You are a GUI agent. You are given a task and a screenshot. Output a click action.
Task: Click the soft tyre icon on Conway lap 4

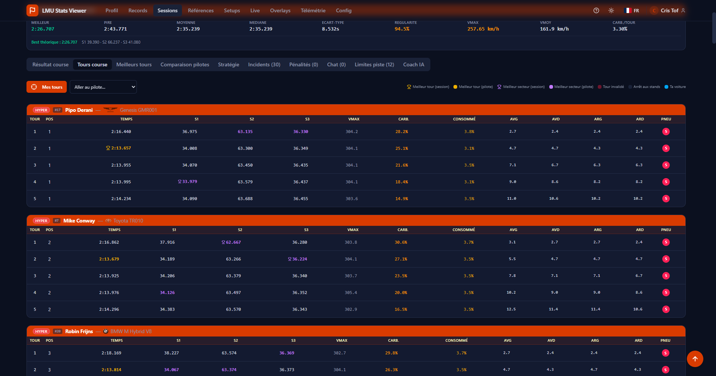tap(666, 293)
